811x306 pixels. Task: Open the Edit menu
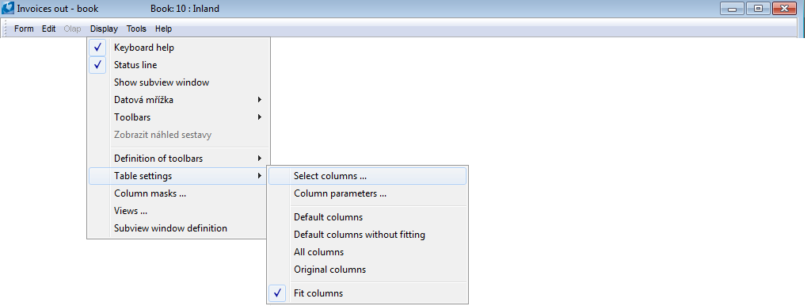click(x=48, y=29)
